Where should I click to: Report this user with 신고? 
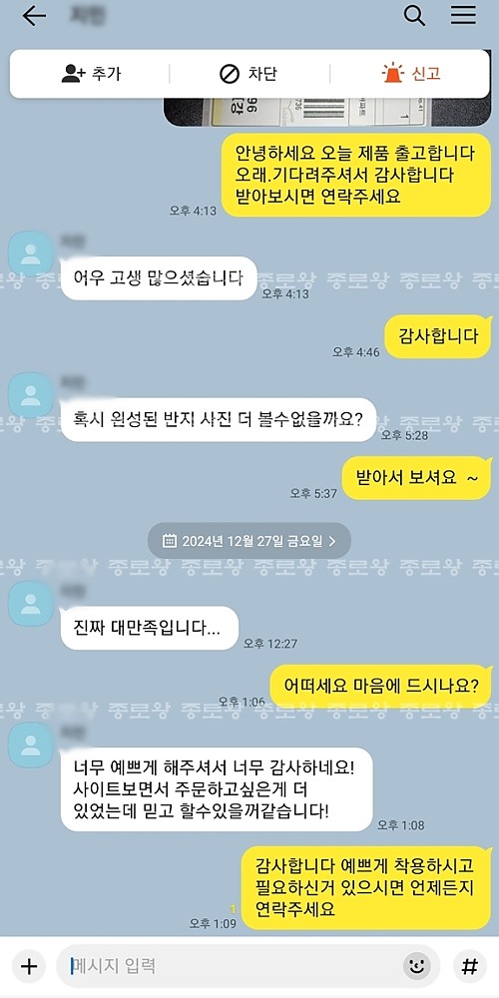[411, 74]
